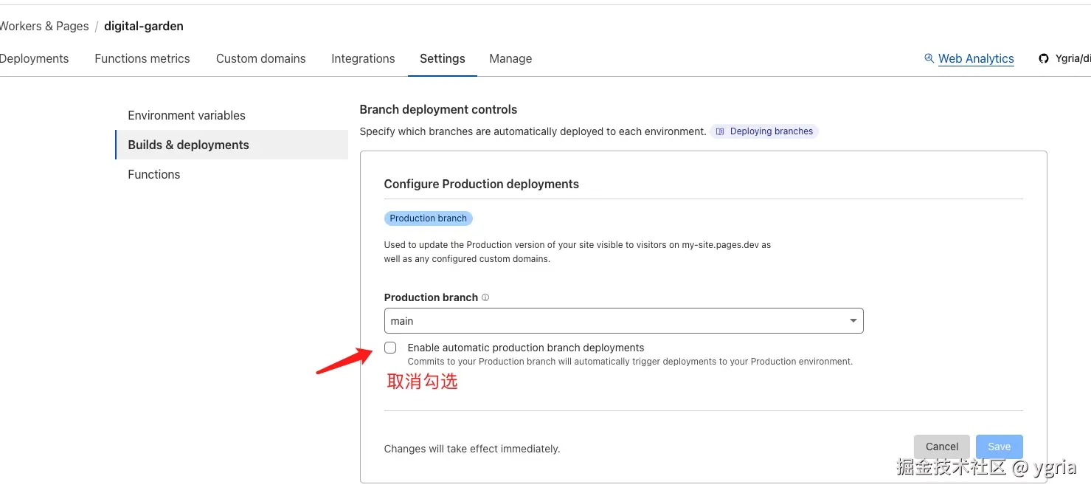1091x493 pixels.
Task: Click the info icon beside Production branch
Action: click(485, 297)
